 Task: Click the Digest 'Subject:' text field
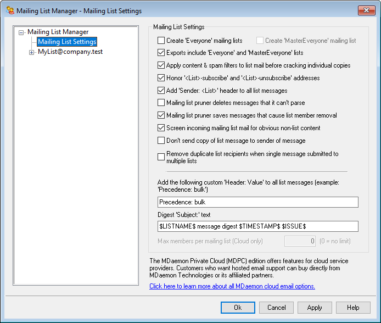coord(257,226)
